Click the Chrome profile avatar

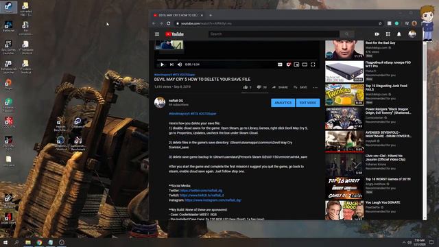pos(414,23)
